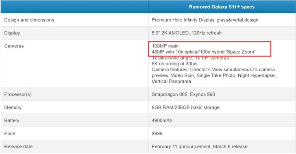Select the 'Processor(s)' row label
Screen dimensions: 296x154
coord(18,94)
